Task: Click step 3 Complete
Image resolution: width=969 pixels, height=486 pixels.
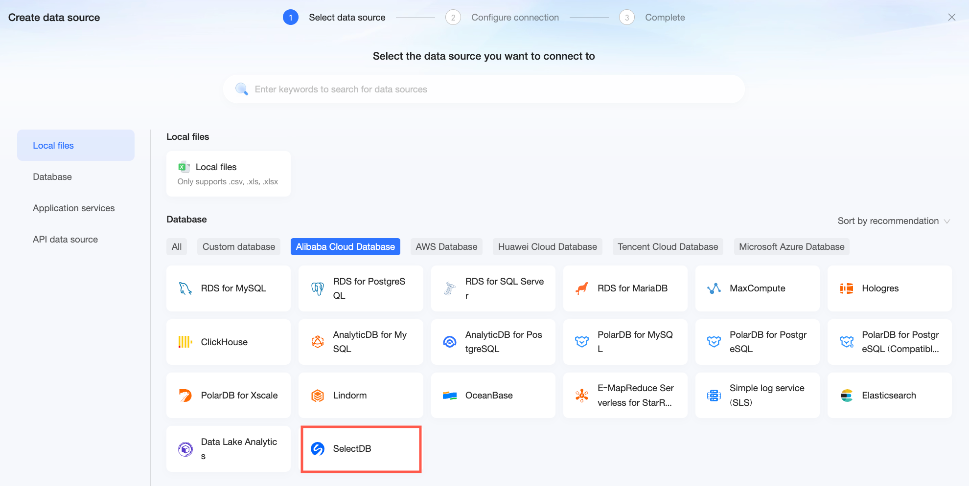Action: (652, 18)
